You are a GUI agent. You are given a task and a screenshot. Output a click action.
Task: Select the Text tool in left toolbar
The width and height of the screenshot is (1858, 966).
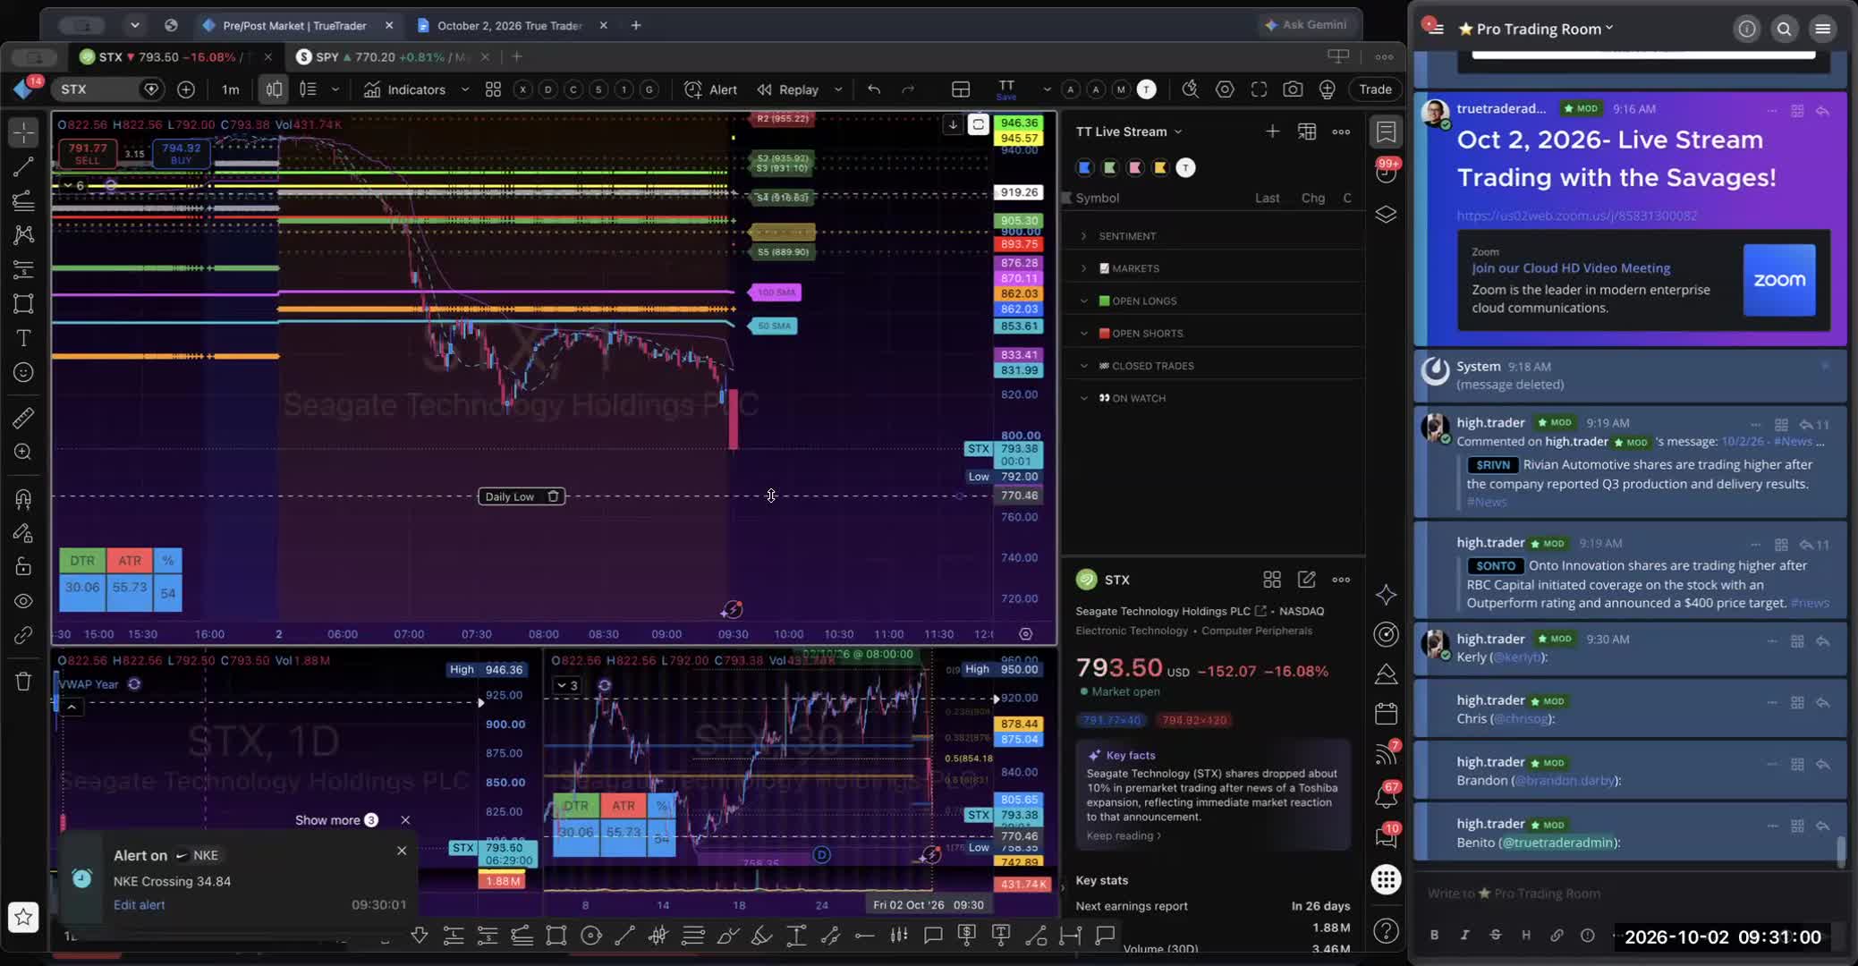click(24, 338)
